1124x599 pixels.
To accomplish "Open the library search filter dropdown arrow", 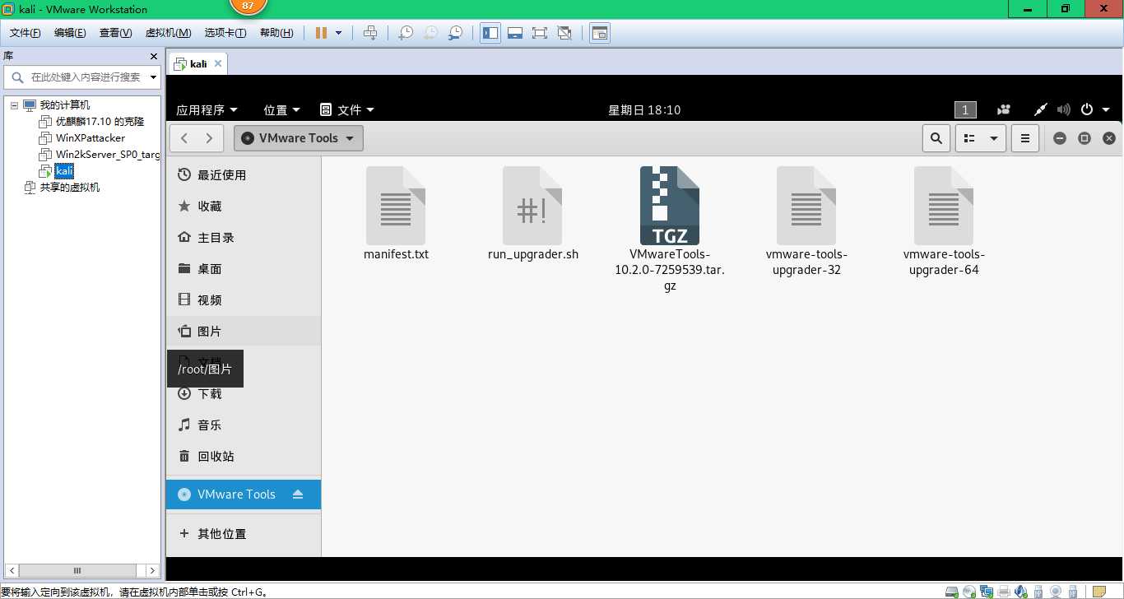I will (x=153, y=77).
